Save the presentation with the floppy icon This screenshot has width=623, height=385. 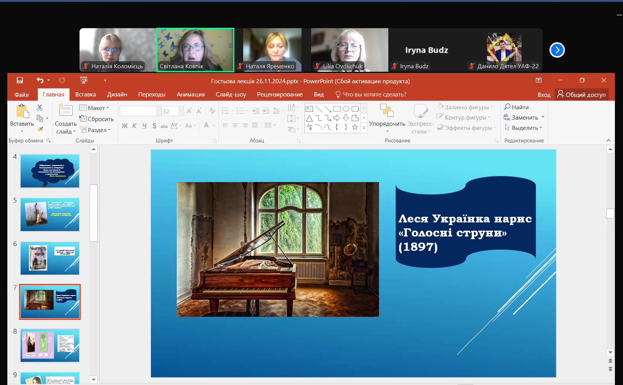tap(20, 80)
